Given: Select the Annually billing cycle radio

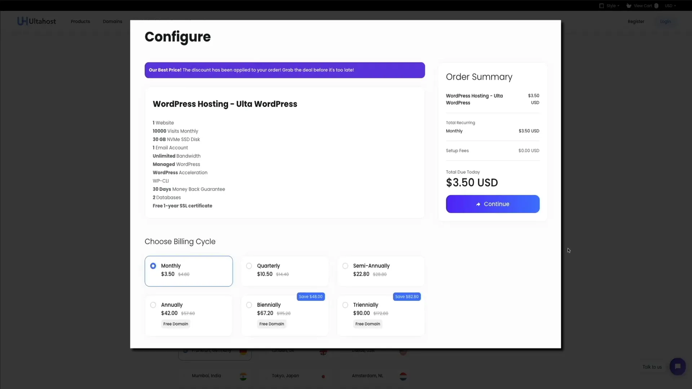Looking at the screenshot, I should [x=153, y=305].
